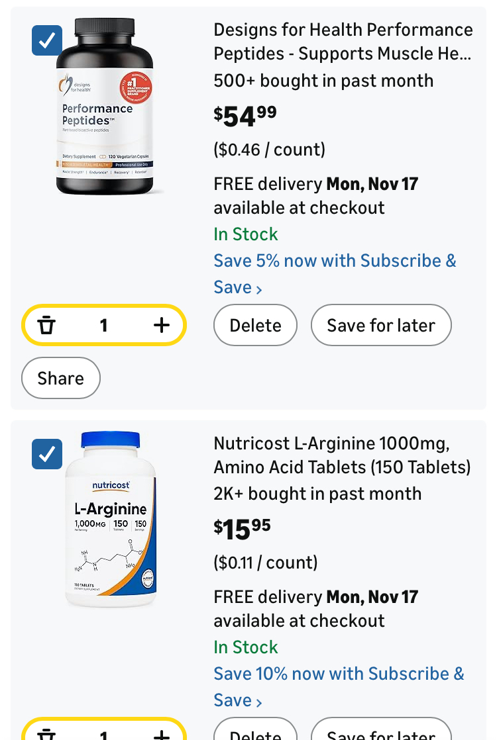
Task: Save Performance Peptides for later
Action: coord(381,325)
